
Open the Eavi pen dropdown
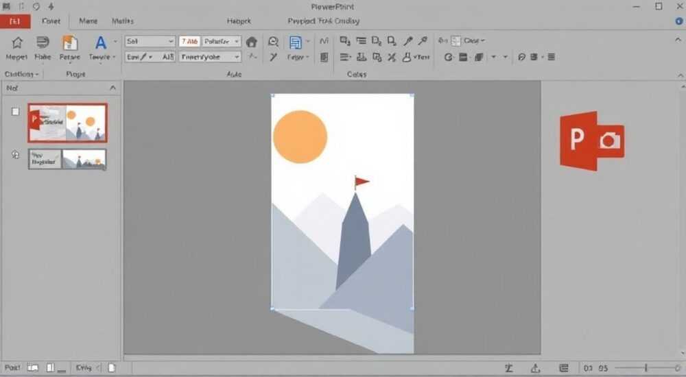click(139, 57)
